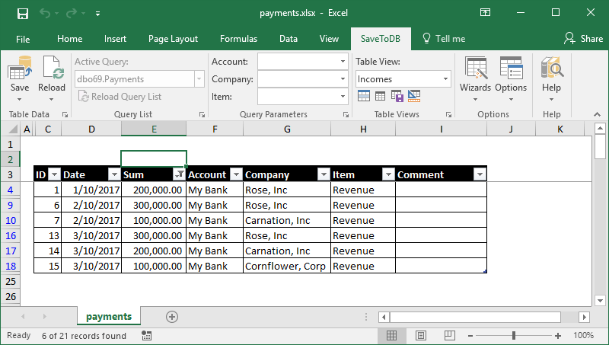Open Table Data dialog launcher
Screen dimensions: 609x345
[65, 114]
